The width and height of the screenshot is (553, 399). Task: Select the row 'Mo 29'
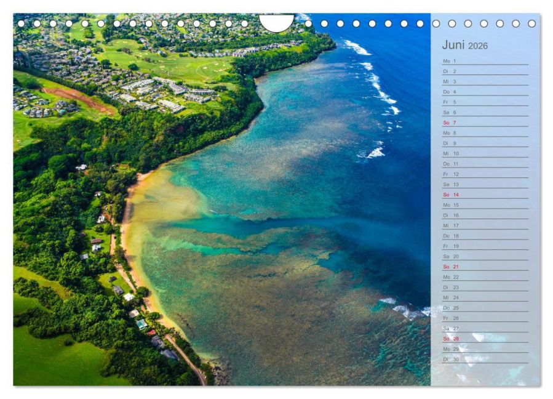pyautogui.click(x=485, y=349)
